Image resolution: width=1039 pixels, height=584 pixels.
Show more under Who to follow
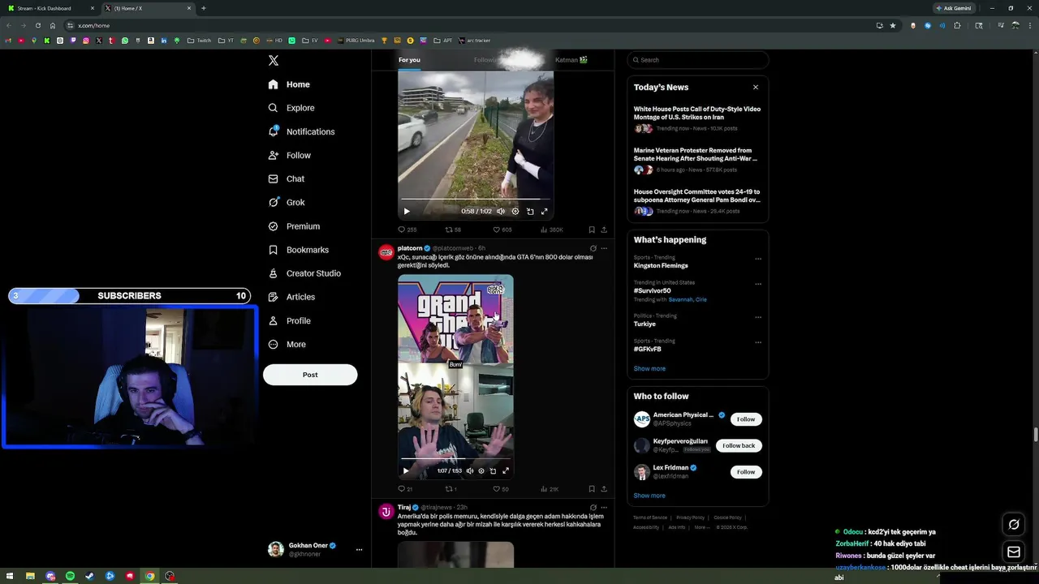(649, 496)
